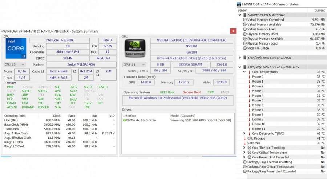
Task: Select the Avg. Effective Clock row
Action: (60, 138)
